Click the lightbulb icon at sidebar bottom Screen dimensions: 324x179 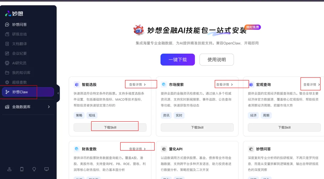click(34, 169)
